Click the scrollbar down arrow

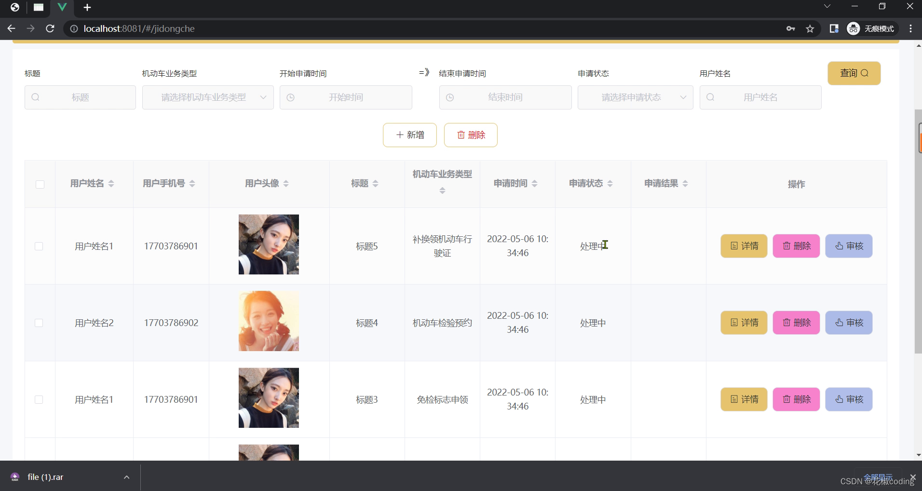point(918,455)
